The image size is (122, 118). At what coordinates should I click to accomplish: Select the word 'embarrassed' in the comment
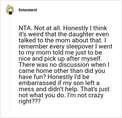[37, 83]
